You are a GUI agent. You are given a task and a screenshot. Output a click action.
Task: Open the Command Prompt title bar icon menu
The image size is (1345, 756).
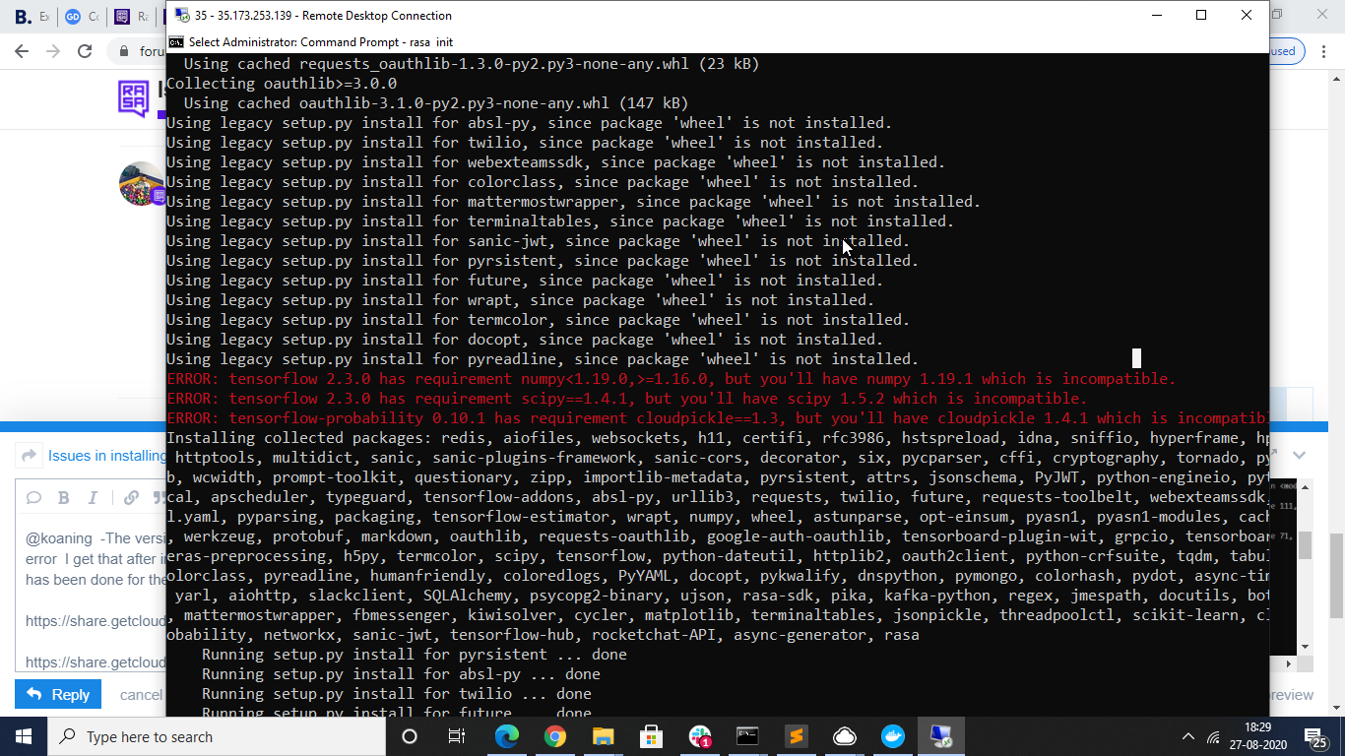(176, 41)
